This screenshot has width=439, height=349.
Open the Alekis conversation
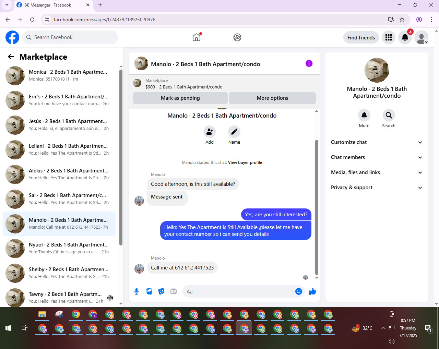(x=59, y=174)
